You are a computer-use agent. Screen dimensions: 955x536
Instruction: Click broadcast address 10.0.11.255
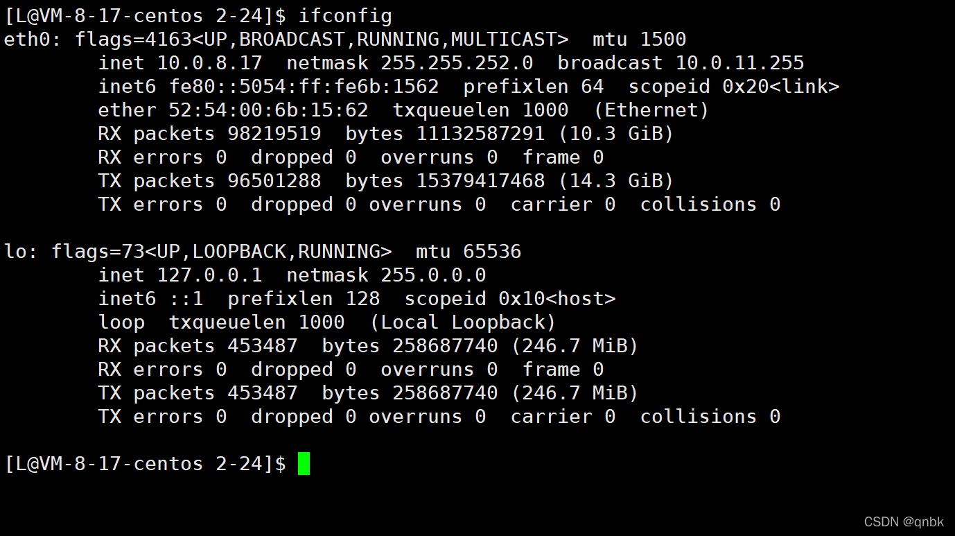(x=739, y=63)
